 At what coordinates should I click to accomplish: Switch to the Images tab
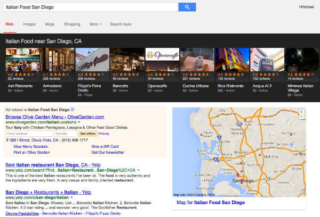coord(29,24)
